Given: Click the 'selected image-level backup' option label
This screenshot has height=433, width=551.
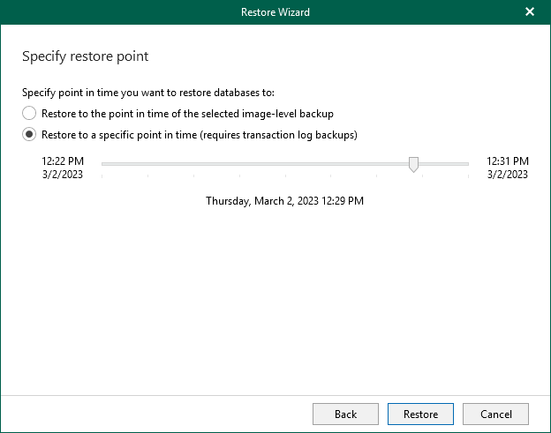Looking at the screenshot, I should (187, 114).
